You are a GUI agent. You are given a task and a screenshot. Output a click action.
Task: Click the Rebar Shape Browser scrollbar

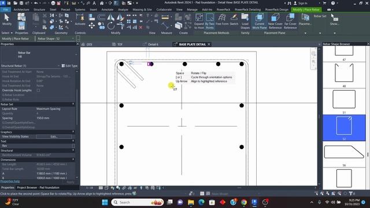pos(368,155)
